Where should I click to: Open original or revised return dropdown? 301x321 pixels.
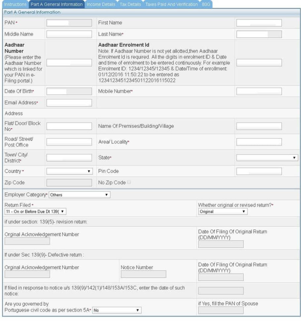coord(223,211)
